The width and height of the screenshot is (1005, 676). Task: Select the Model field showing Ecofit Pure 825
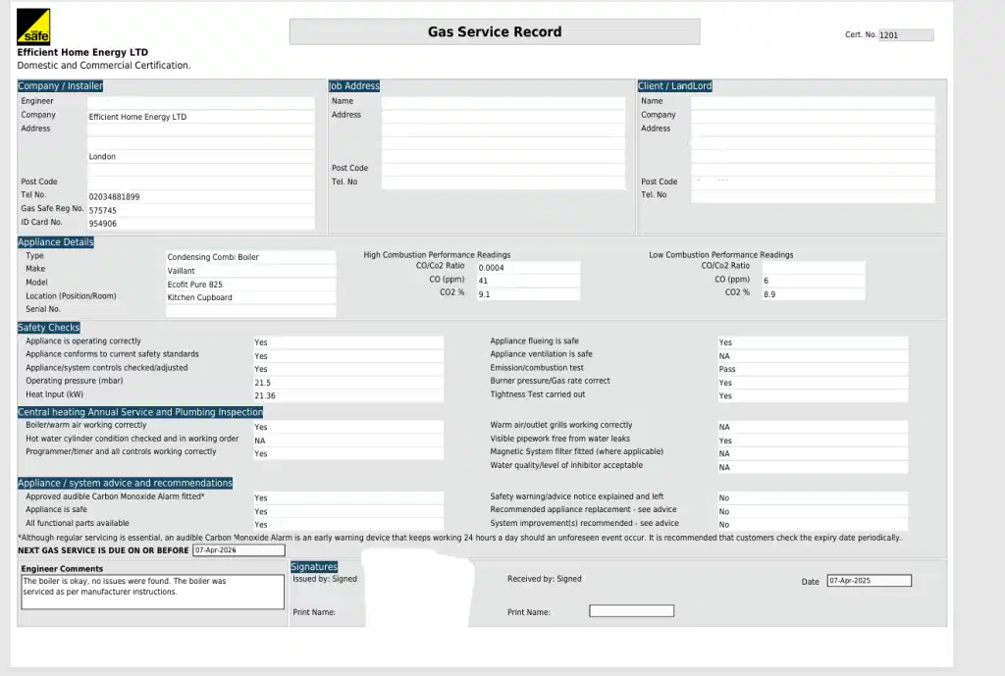[x=248, y=284]
